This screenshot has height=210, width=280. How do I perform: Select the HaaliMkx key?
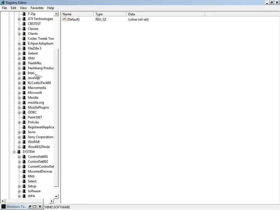(x=35, y=63)
